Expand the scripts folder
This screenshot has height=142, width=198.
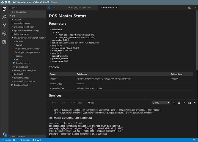(x=27, y=56)
